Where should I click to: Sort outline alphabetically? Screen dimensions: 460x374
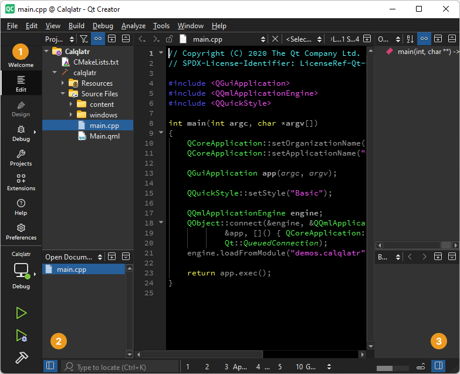[x=410, y=39]
